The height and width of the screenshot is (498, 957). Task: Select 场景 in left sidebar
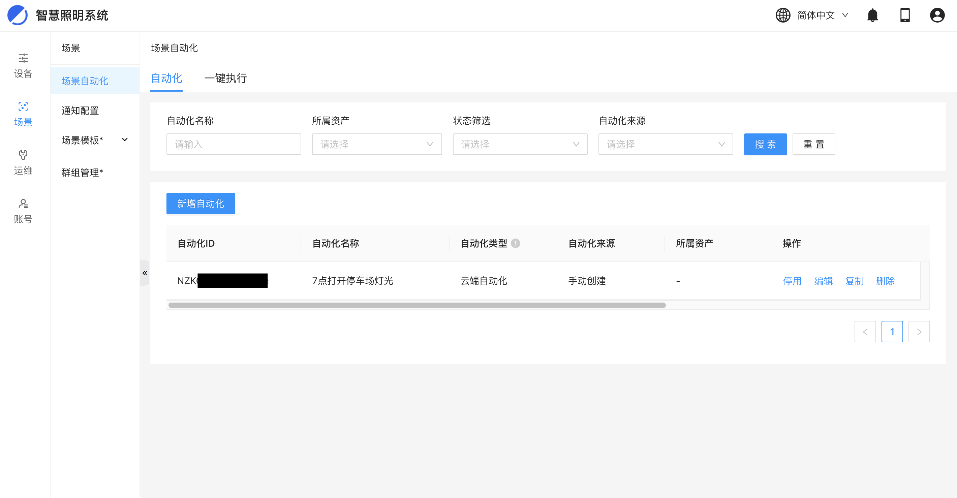click(x=23, y=114)
